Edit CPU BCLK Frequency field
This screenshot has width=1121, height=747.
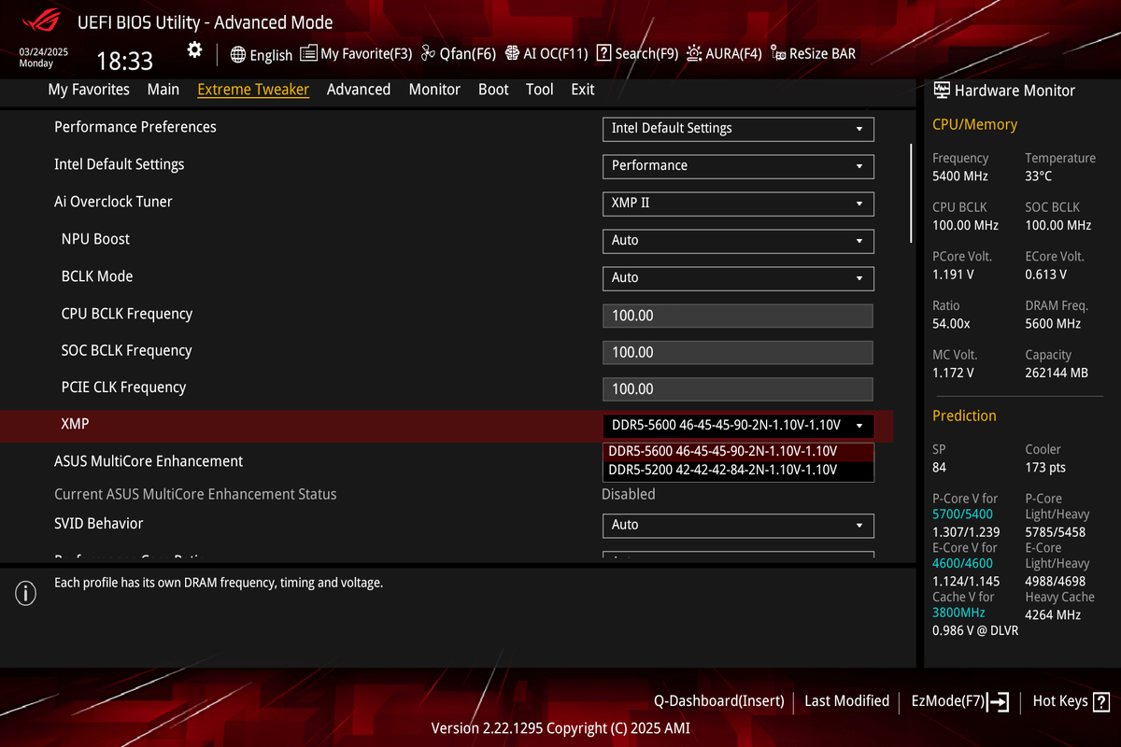tap(738, 316)
